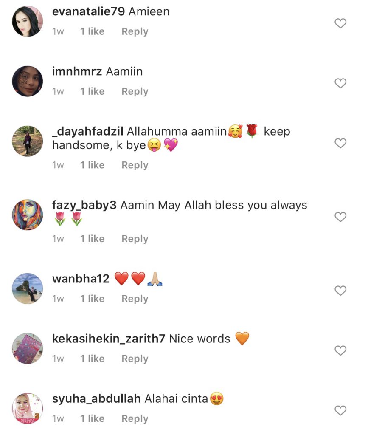Open evanatalie79's profile picture
The image size is (368, 435).
pyautogui.click(x=28, y=21)
